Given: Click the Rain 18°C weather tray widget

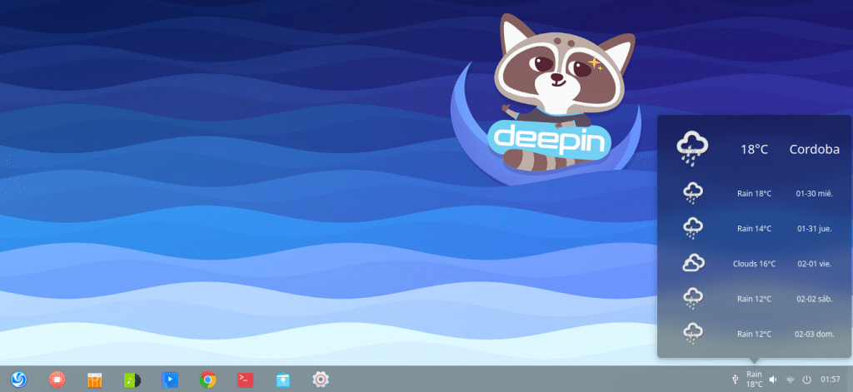Looking at the screenshot, I should (x=754, y=380).
